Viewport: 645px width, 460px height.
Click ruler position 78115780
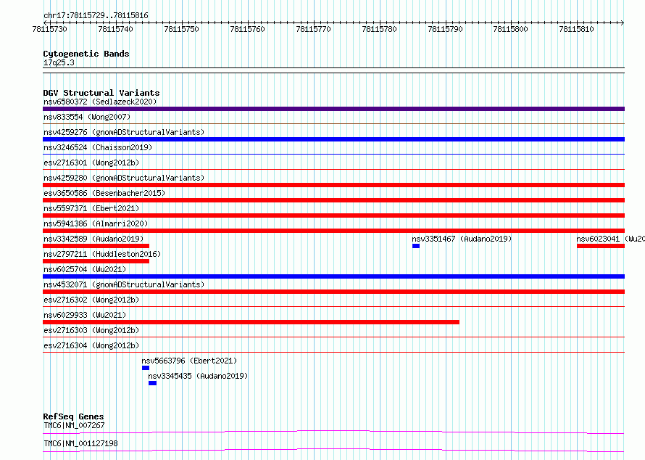pyautogui.click(x=379, y=29)
